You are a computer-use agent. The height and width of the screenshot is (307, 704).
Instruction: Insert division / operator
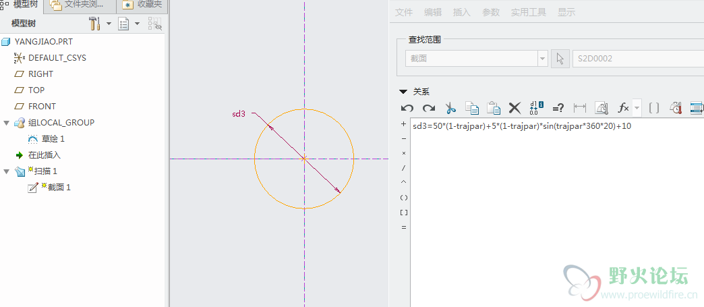coord(404,168)
